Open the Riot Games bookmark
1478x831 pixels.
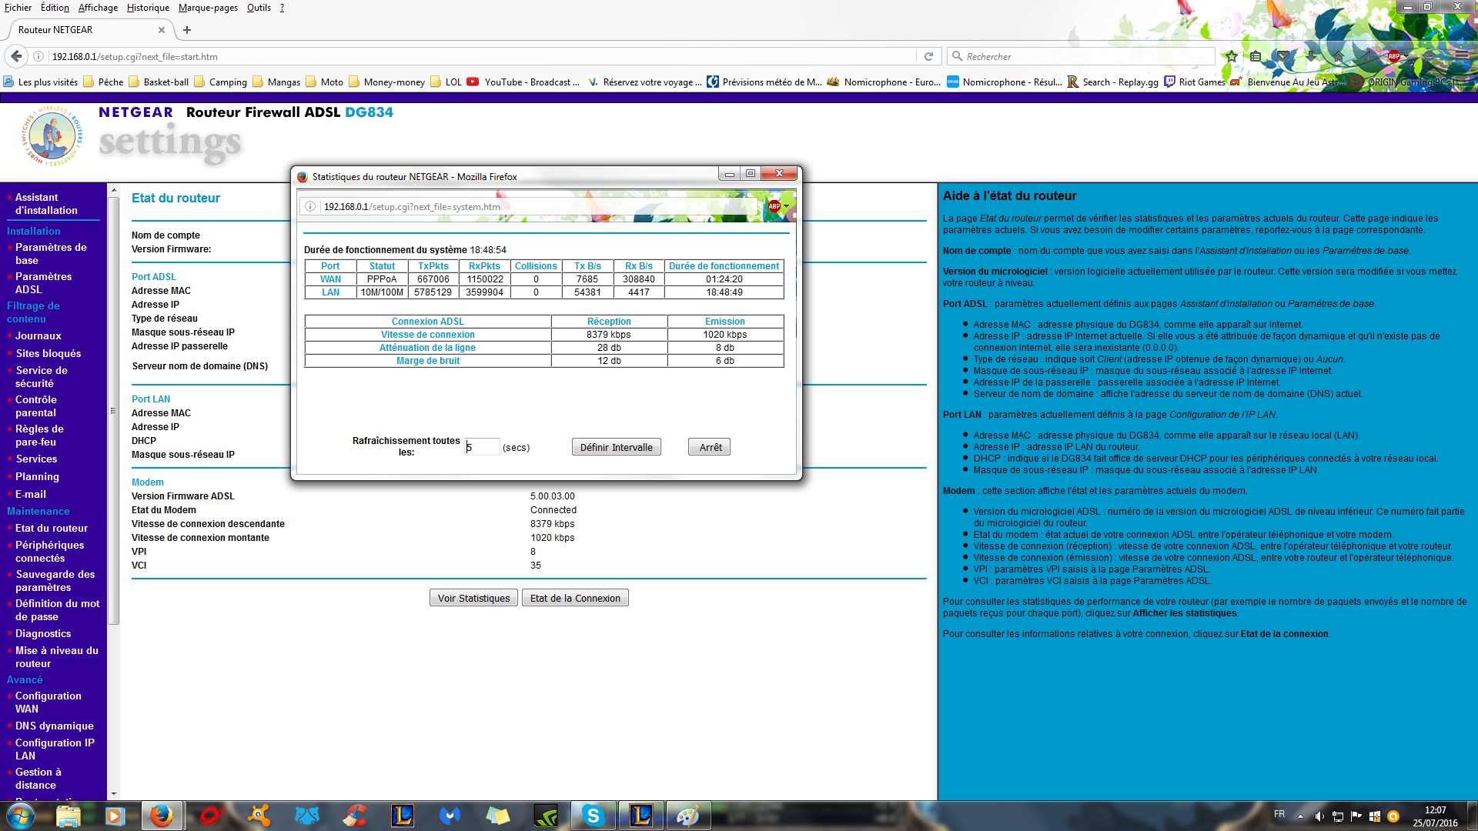[1195, 82]
